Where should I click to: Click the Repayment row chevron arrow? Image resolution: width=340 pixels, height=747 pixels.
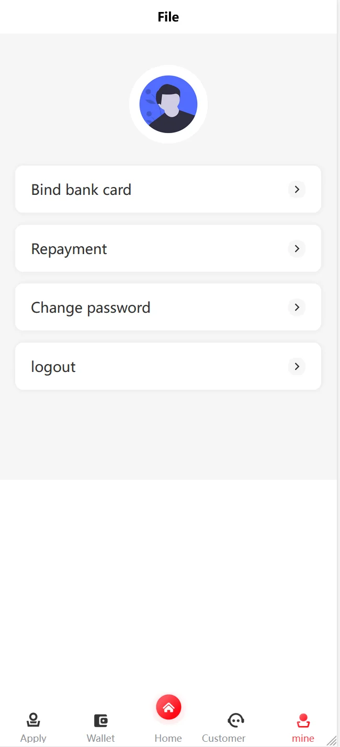coord(297,248)
